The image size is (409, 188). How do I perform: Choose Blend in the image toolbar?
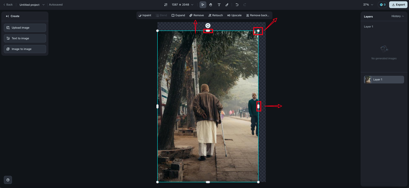click(161, 15)
